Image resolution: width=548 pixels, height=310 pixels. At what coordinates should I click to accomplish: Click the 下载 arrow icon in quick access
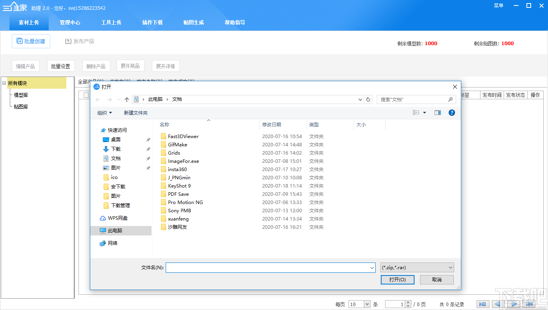(x=106, y=149)
